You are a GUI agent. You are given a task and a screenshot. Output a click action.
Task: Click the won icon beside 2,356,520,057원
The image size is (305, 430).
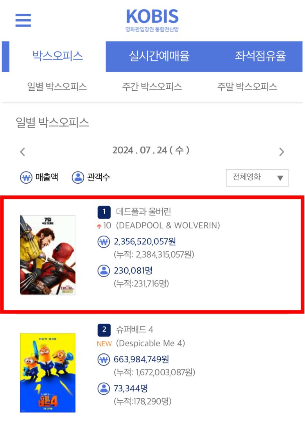[104, 242]
